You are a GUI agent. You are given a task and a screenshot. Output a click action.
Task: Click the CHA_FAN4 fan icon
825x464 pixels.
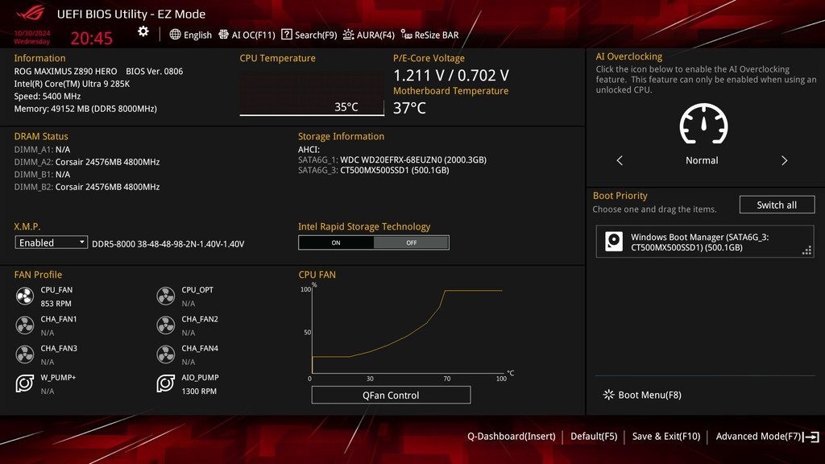pyautogui.click(x=166, y=354)
